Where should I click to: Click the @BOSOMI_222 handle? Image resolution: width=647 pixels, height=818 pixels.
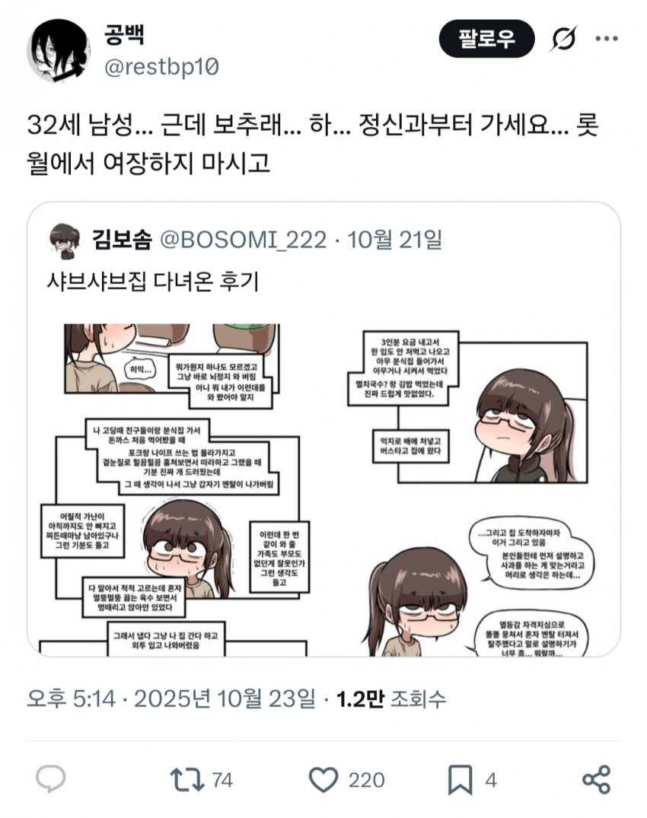pos(243,240)
